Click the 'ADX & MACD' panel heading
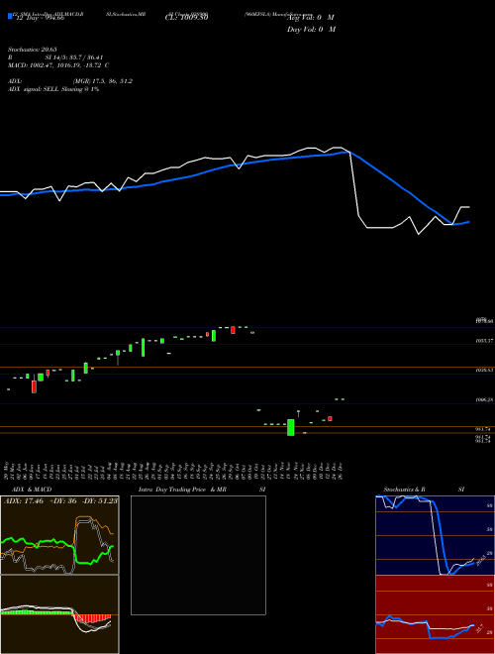 (x=32, y=490)
